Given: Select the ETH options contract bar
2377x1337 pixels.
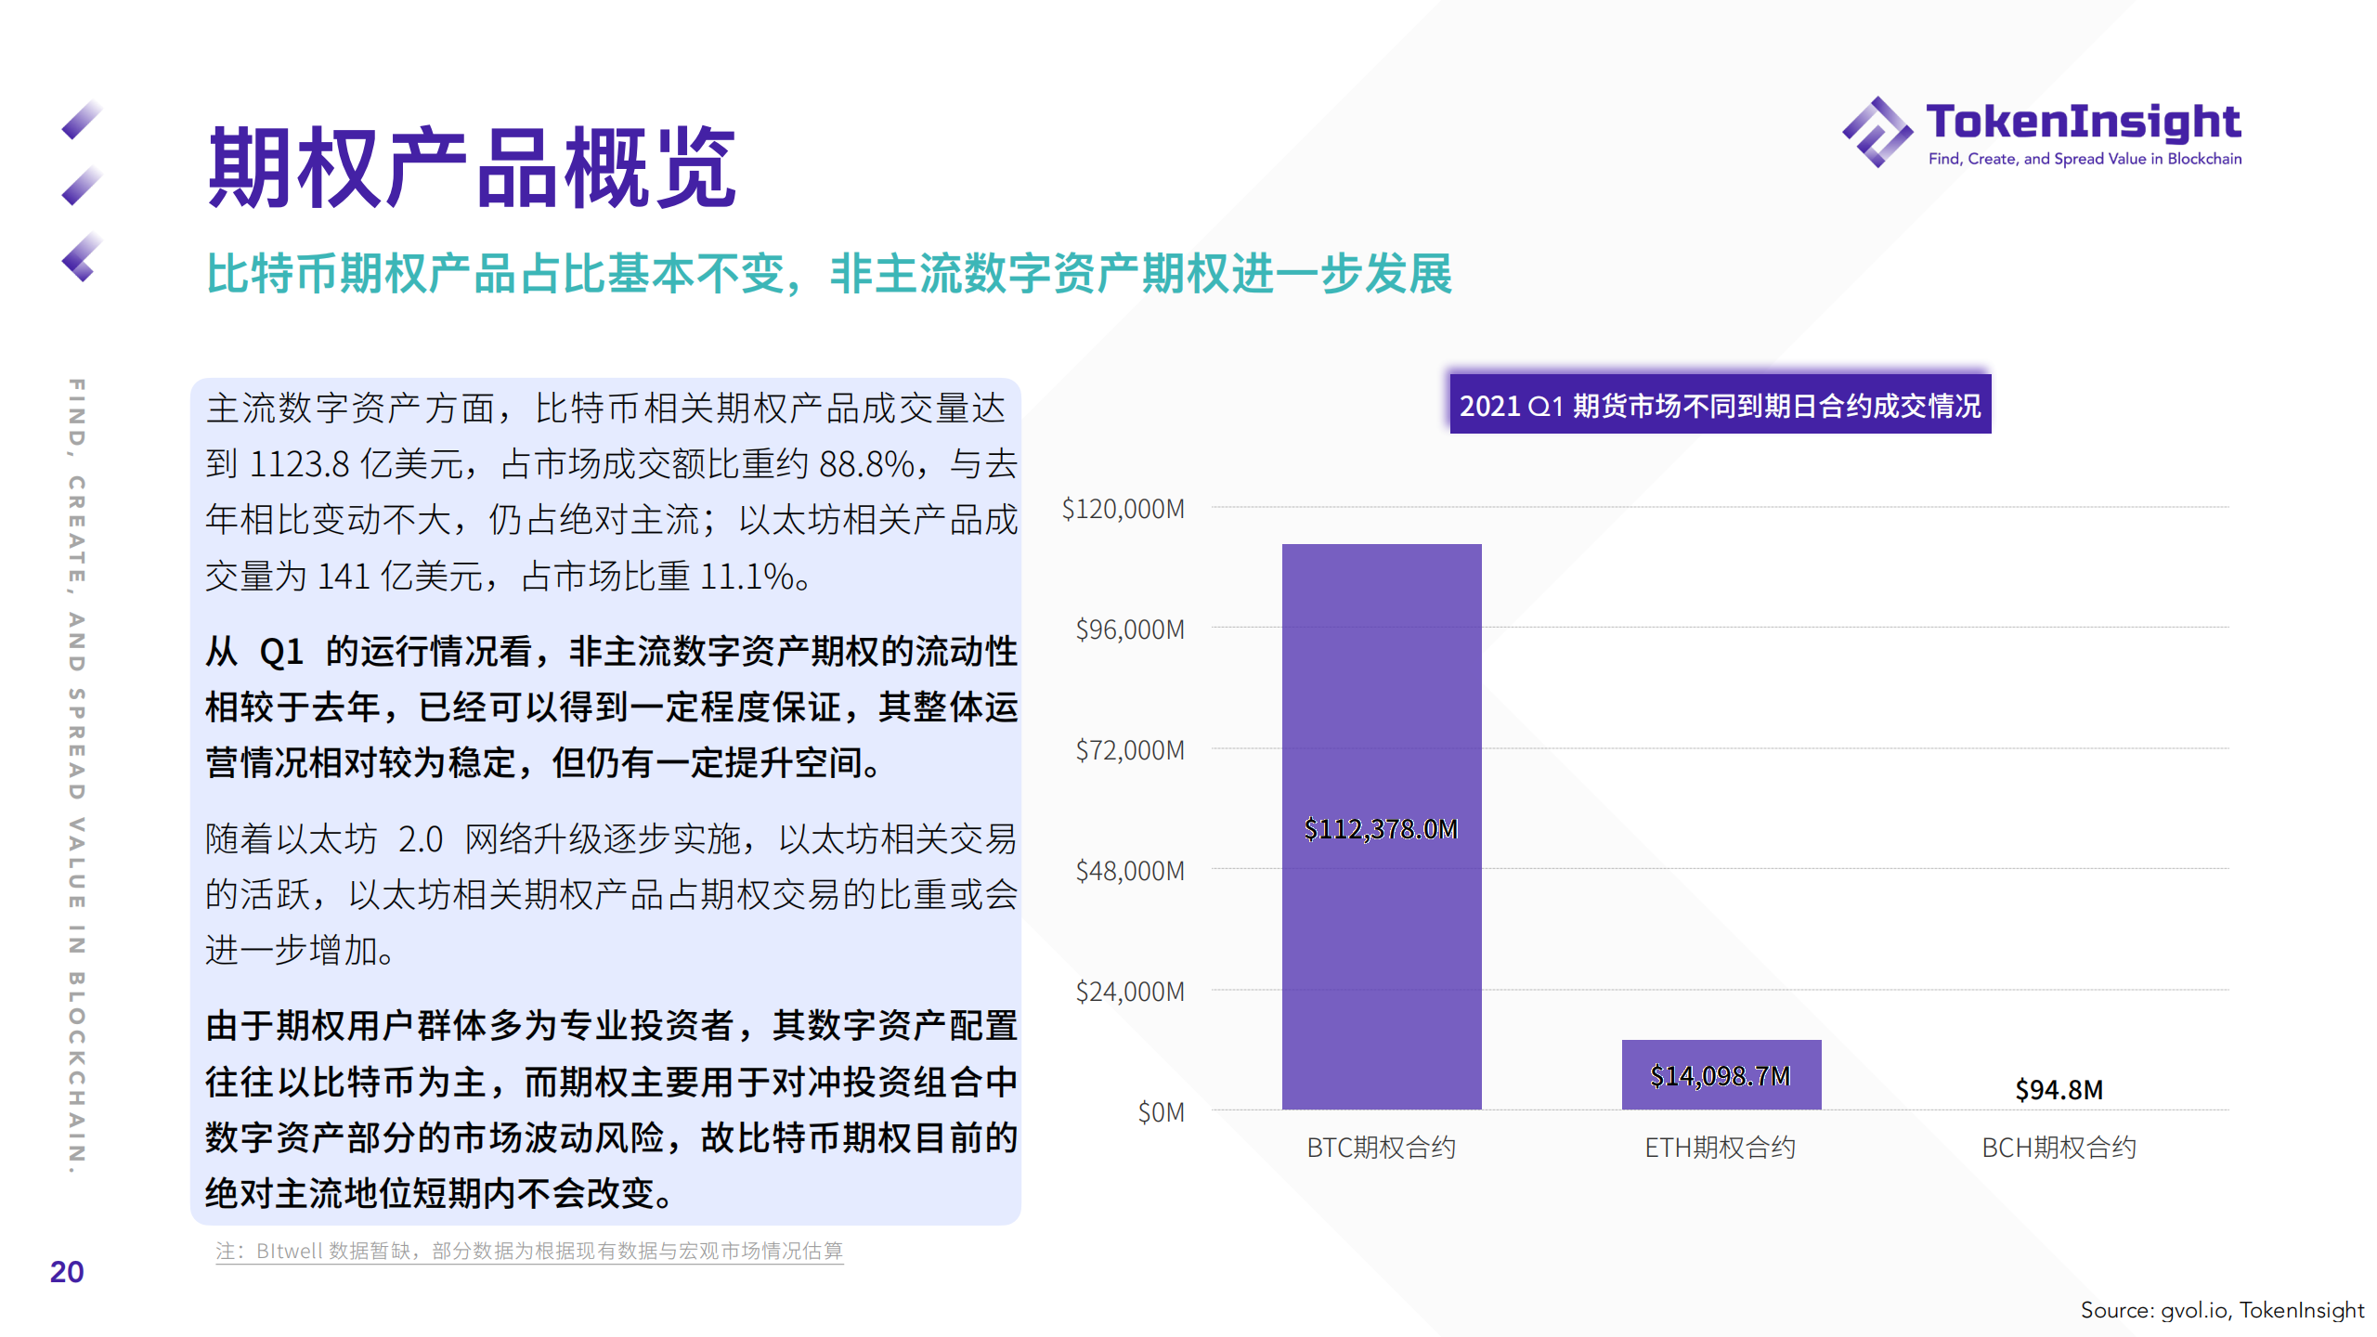Looking at the screenshot, I should pyautogui.click(x=1721, y=1074).
